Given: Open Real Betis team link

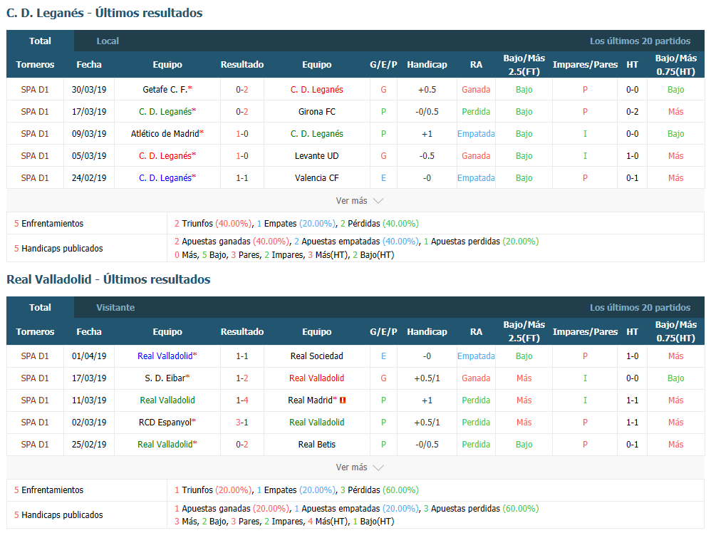Looking at the screenshot, I should [316, 445].
